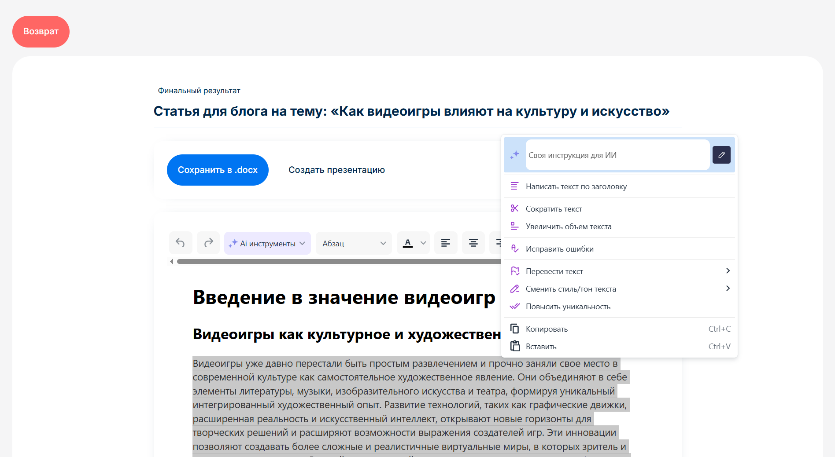The width and height of the screenshot is (835, 457).
Task: Expand the text color dropdown arrow
Action: (x=423, y=243)
